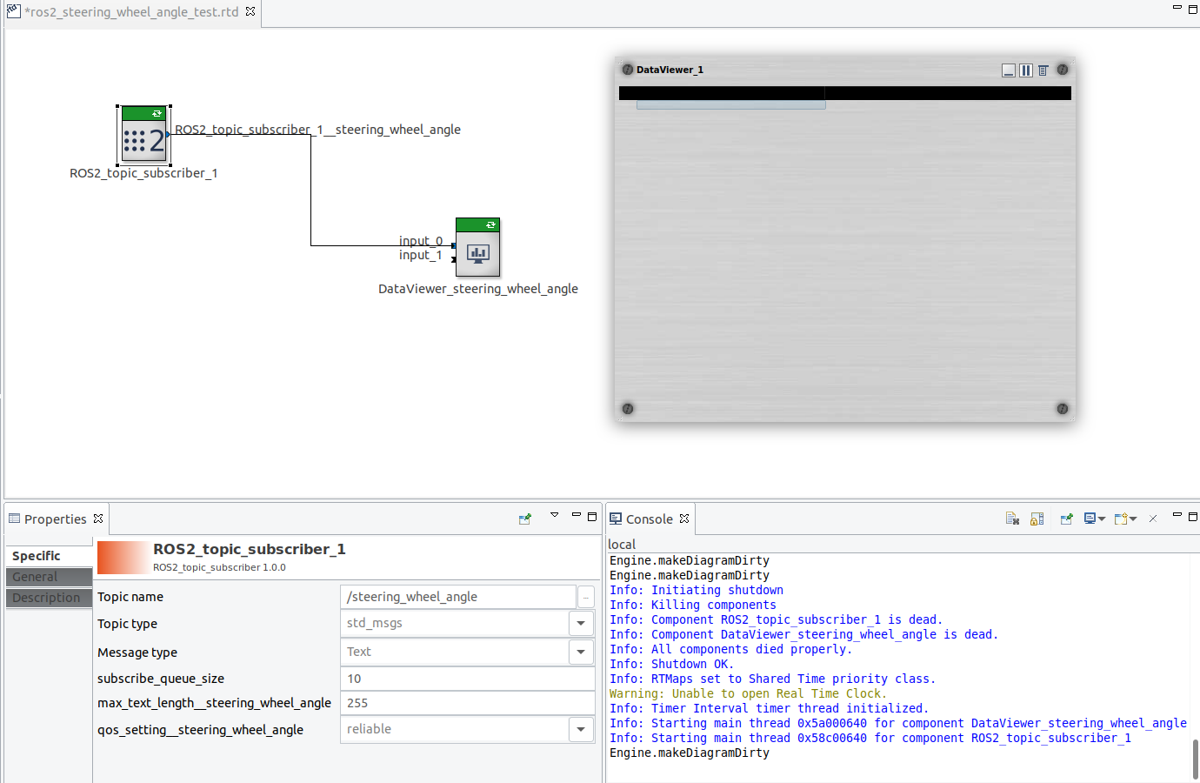Click the 'Info: Shutdown OK.' console line

tap(671, 664)
